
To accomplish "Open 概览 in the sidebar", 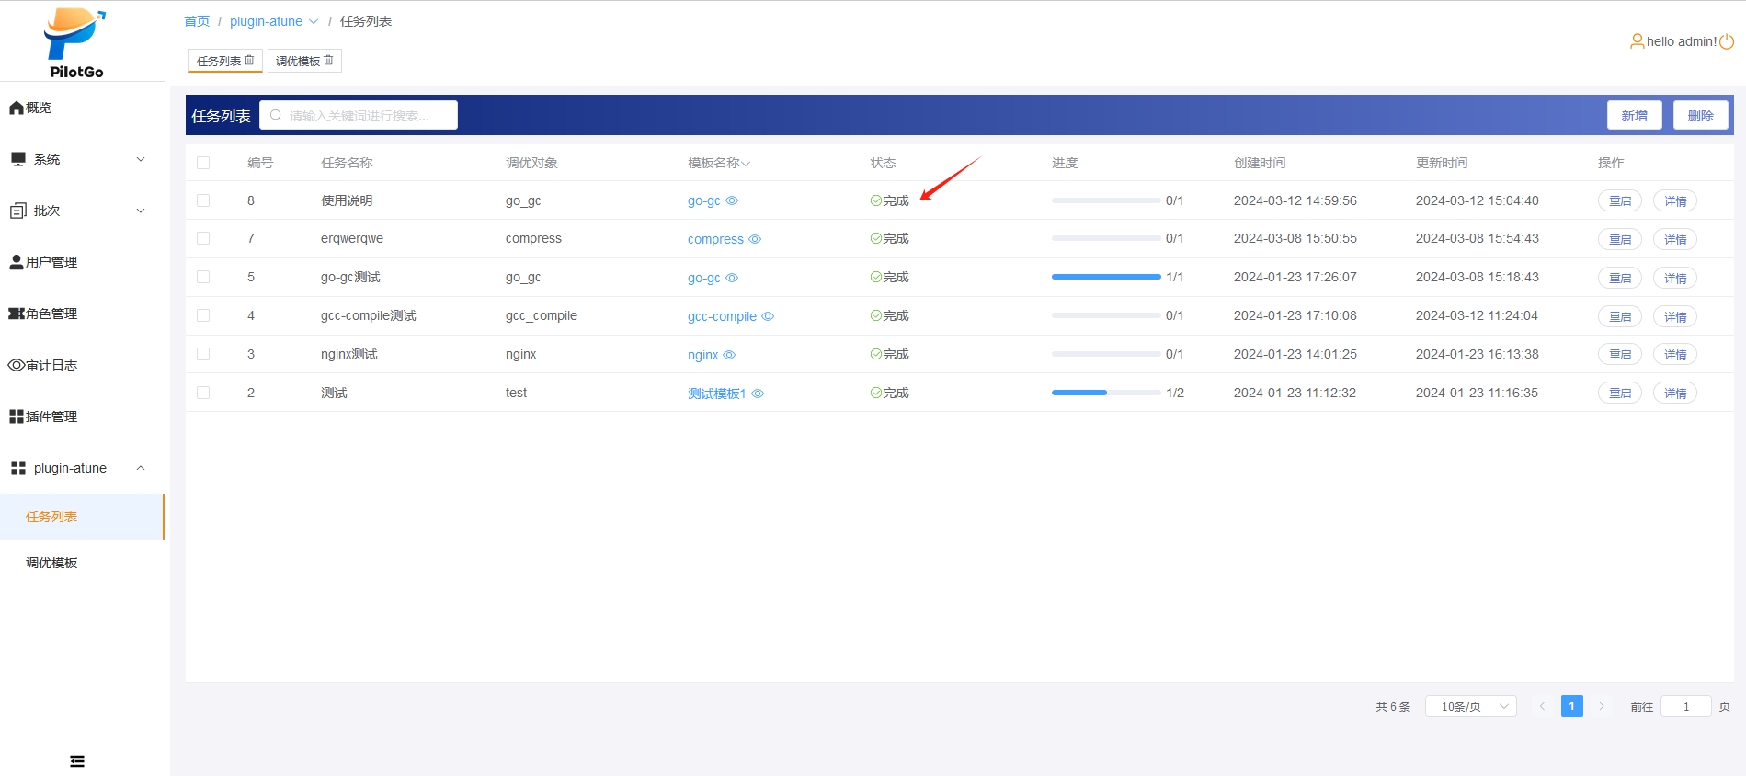I will pyautogui.click(x=82, y=108).
